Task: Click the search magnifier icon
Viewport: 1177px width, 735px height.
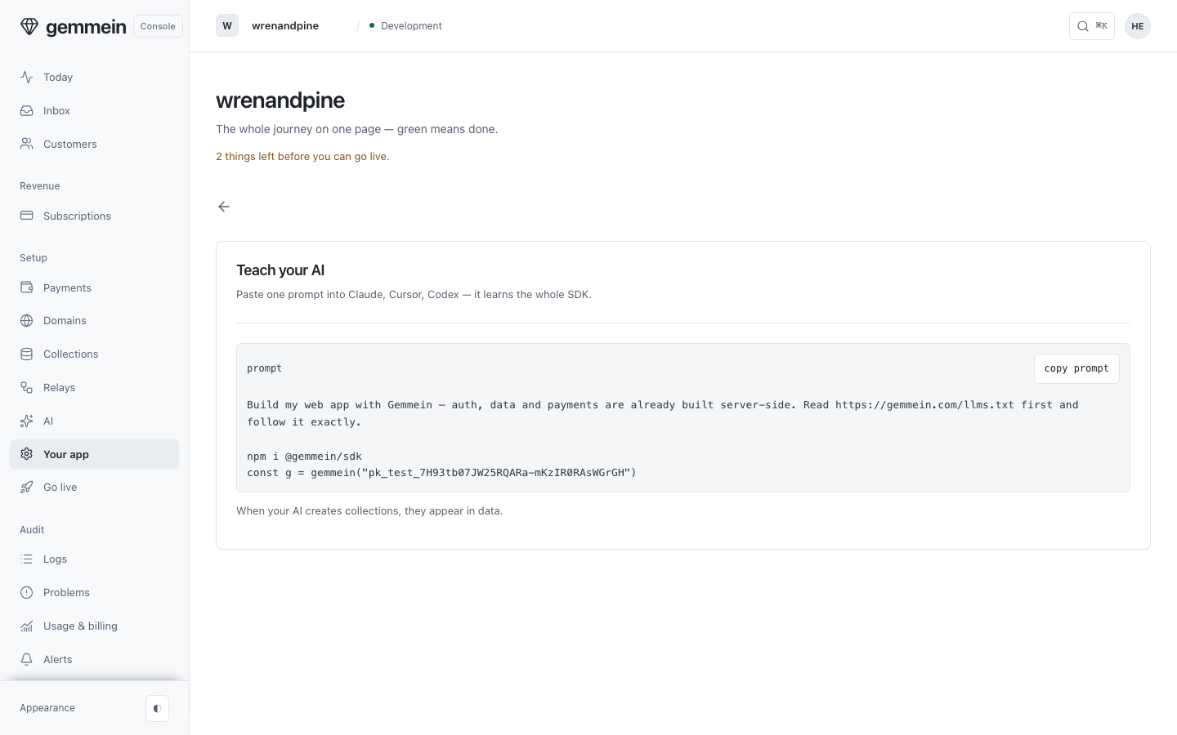Action: click(1083, 26)
